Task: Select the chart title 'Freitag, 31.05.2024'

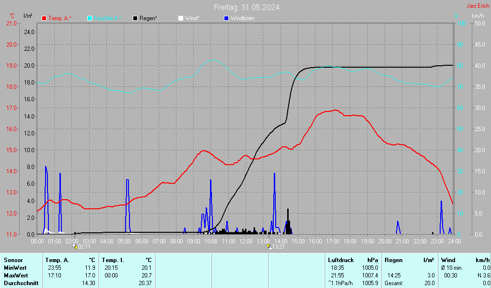Action: pyautogui.click(x=246, y=7)
